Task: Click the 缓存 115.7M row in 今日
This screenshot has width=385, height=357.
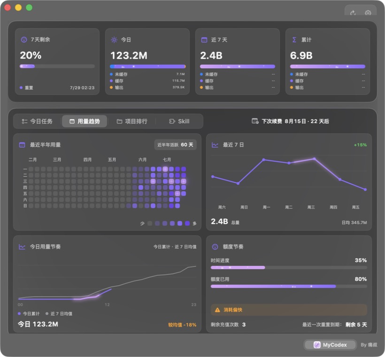Action: tap(147, 81)
